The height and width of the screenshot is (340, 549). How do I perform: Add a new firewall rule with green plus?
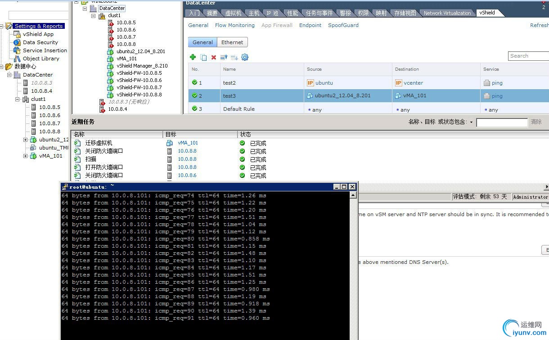click(x=193, y=57)
